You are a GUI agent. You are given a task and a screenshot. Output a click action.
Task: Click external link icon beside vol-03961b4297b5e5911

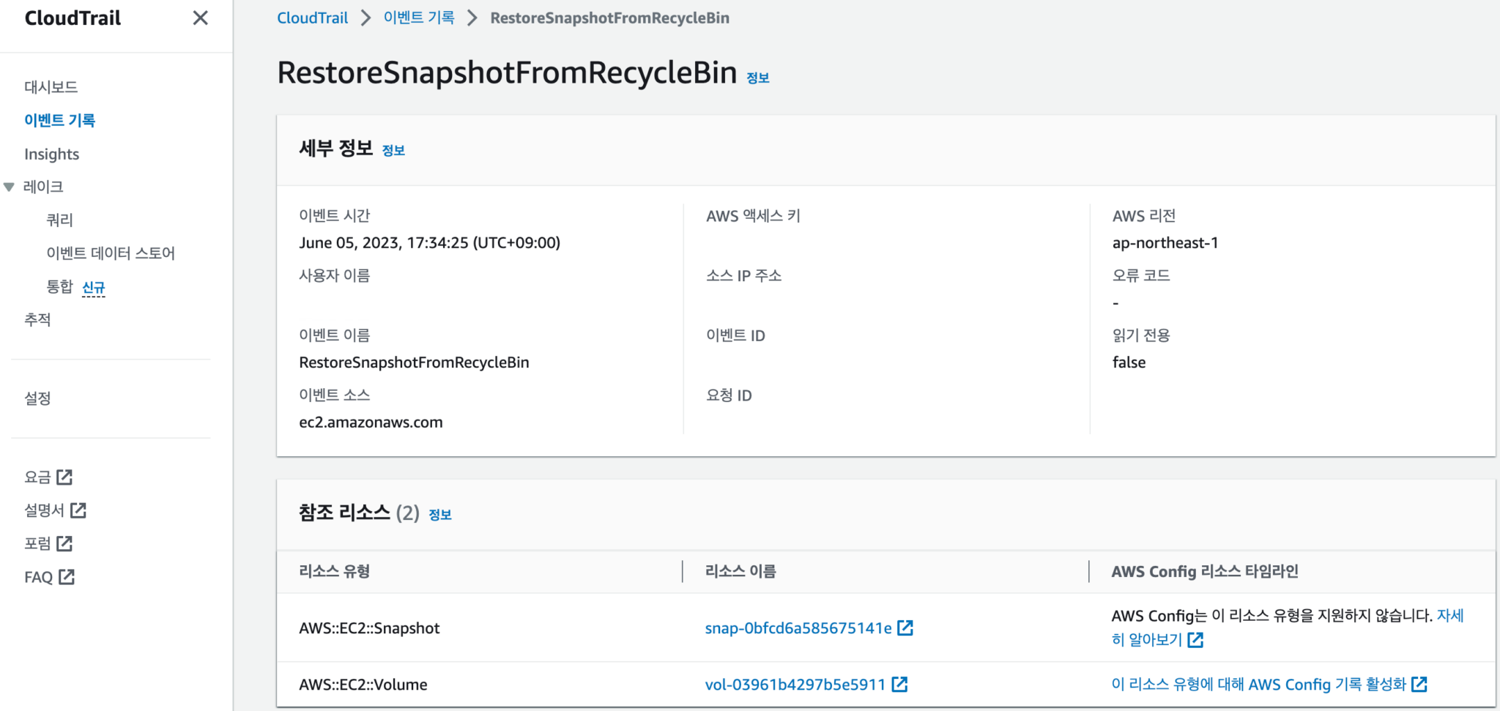pos(902,684)
